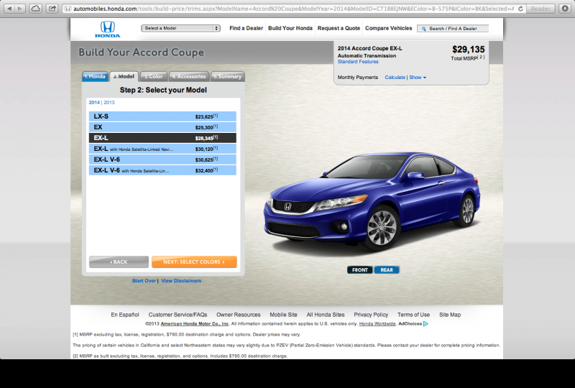Open the En Español footer link

[125, 315]
